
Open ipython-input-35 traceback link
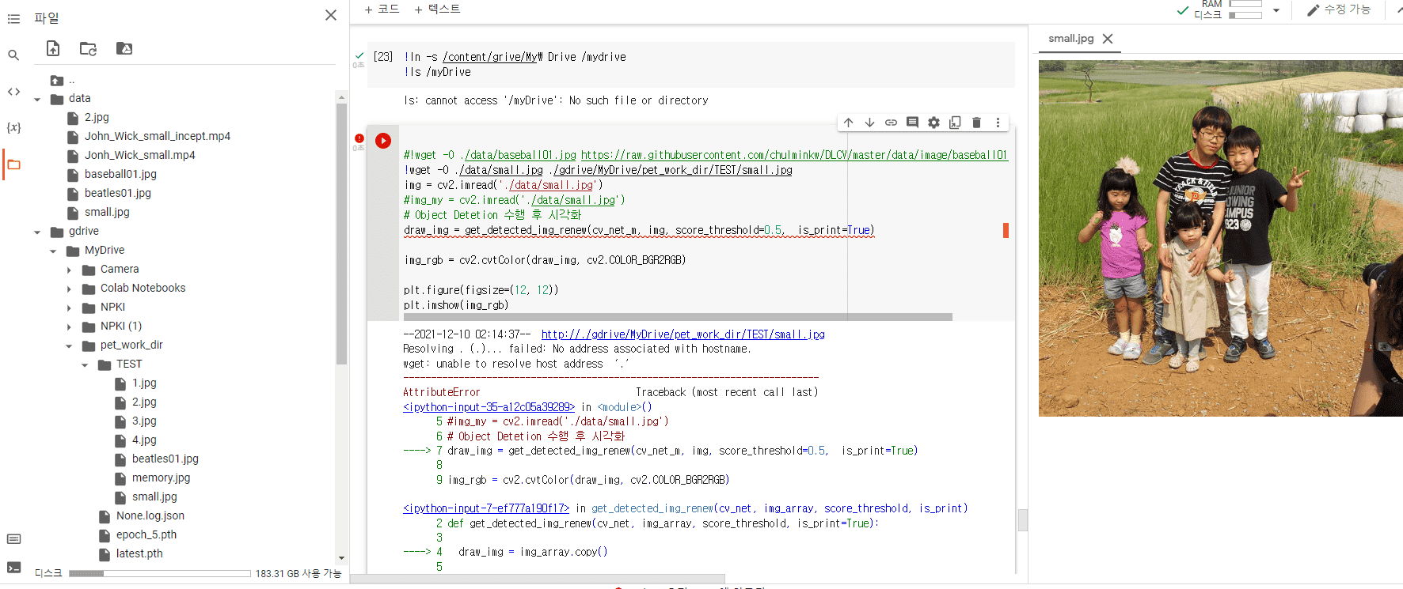pyautogui.click(x=489, y=407)
